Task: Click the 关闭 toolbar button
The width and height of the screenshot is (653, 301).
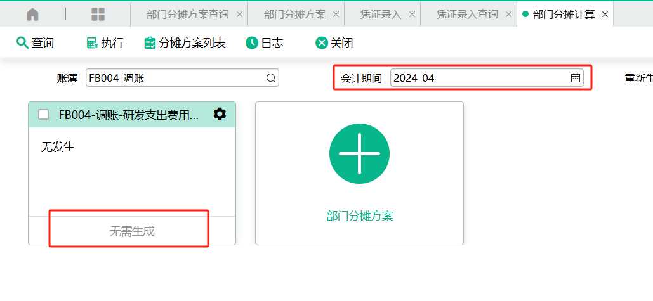Action: pyautogui.click(x=334, y=43)
